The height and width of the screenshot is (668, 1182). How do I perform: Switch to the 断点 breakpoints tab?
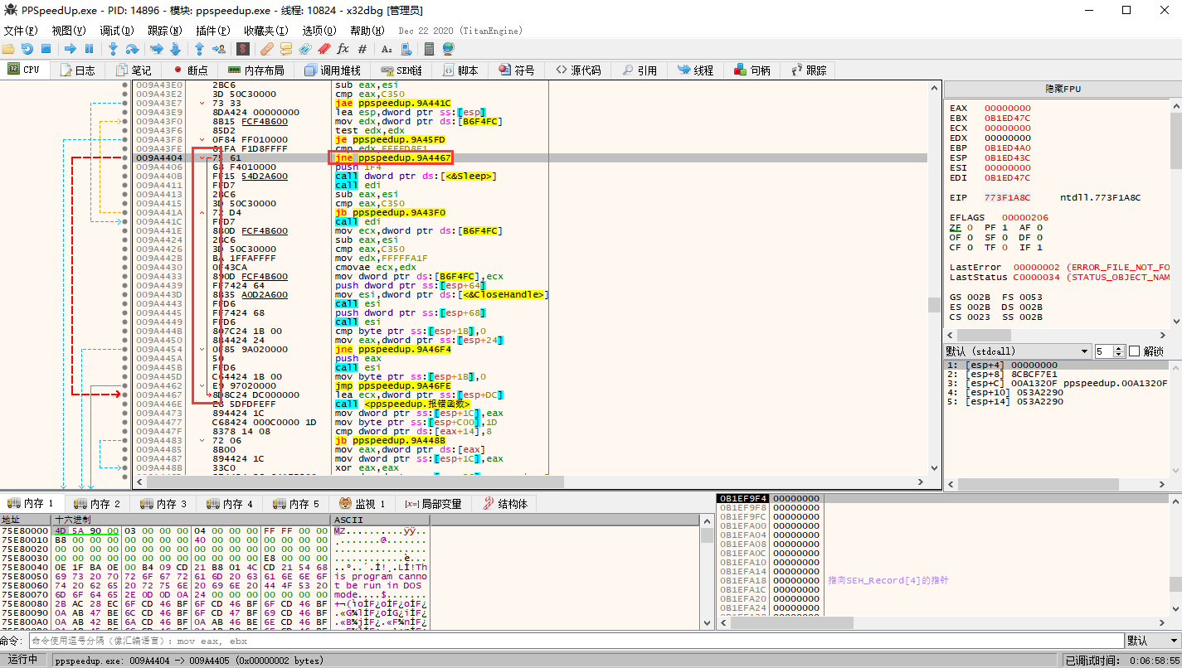click(190, 70)
